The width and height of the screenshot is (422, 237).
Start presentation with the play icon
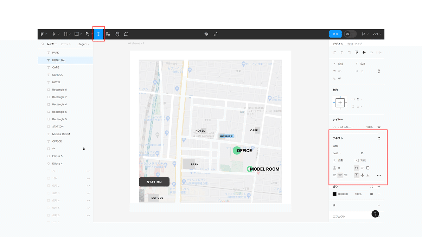(x=364, y=34)
